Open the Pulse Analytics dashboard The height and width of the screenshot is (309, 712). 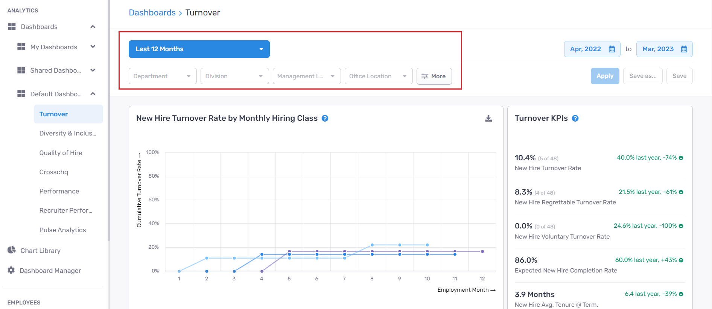tap(62, 230)
